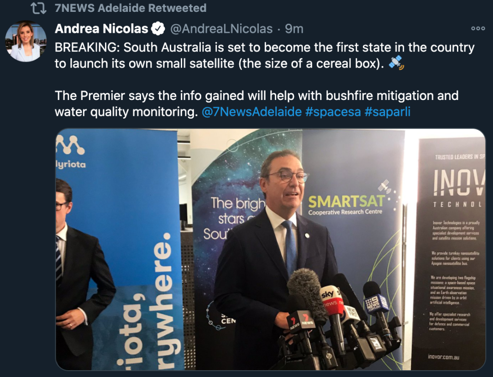This screenshot has height=377, width=493.
Task: Open the @AndreaLNicolas handle
Action: pyautogui.click(x=221, y=29)
